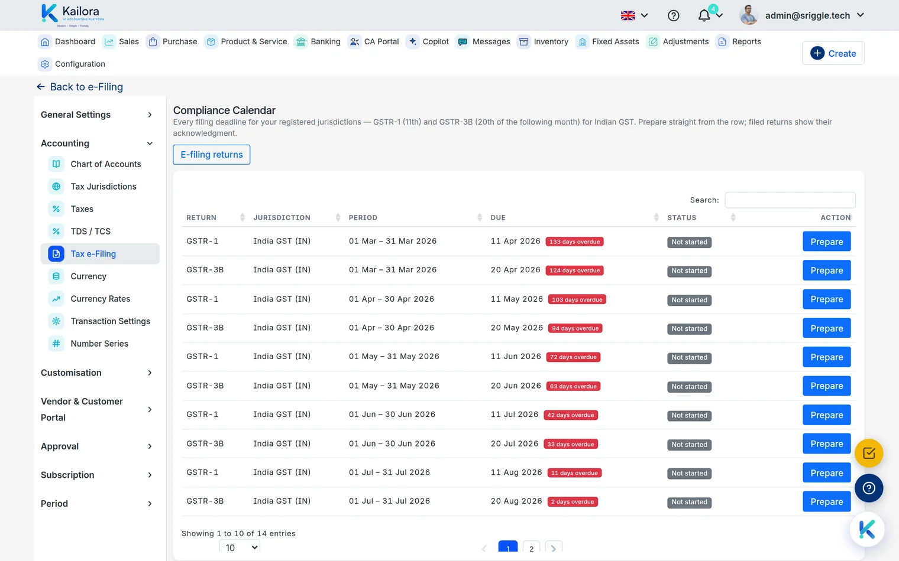
Task: Click the Kailora logo
Action: click(73, 15)
